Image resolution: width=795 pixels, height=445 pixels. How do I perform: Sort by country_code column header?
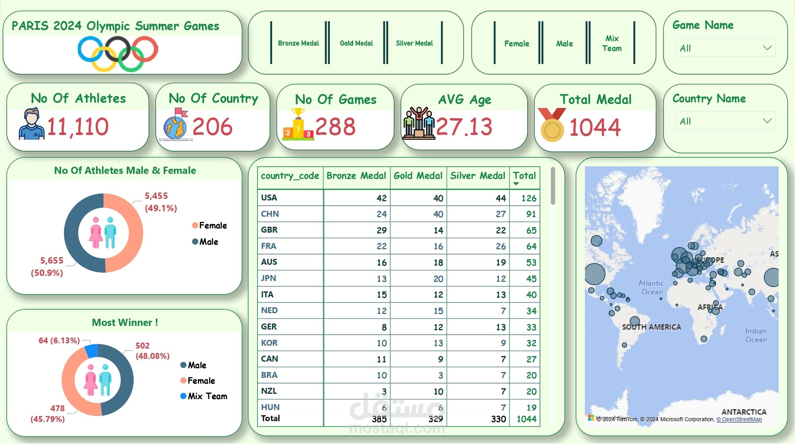(290, 176)
